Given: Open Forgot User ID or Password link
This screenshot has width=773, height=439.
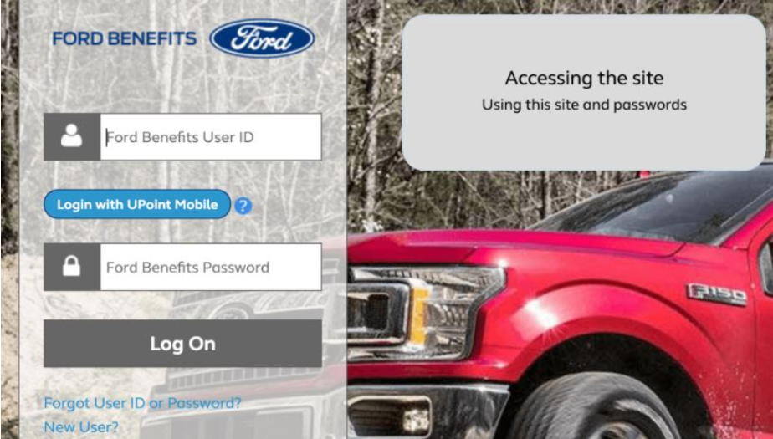Looking at the screenshot, I should click(x=142, y=403).
